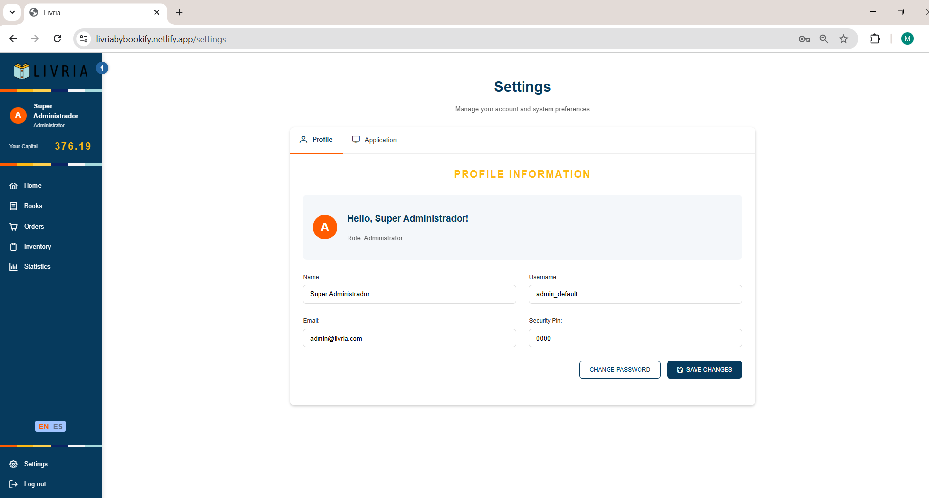Open the Books page
The width and height of the screenshot is (929, 498).
click(33, 206)
